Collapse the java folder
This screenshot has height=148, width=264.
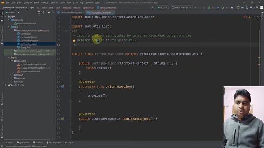(9, 27)
